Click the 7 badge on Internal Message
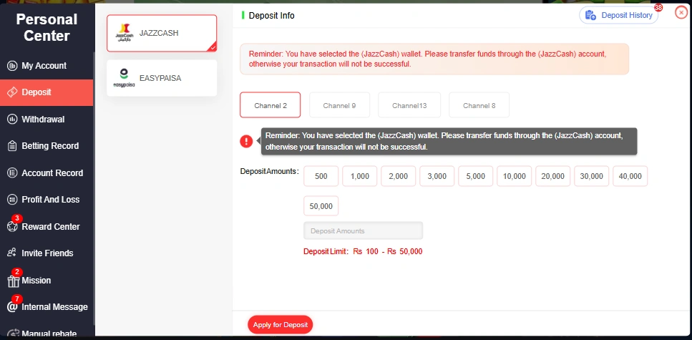Screen dimensions: 692x340 (x=16, y=298)
